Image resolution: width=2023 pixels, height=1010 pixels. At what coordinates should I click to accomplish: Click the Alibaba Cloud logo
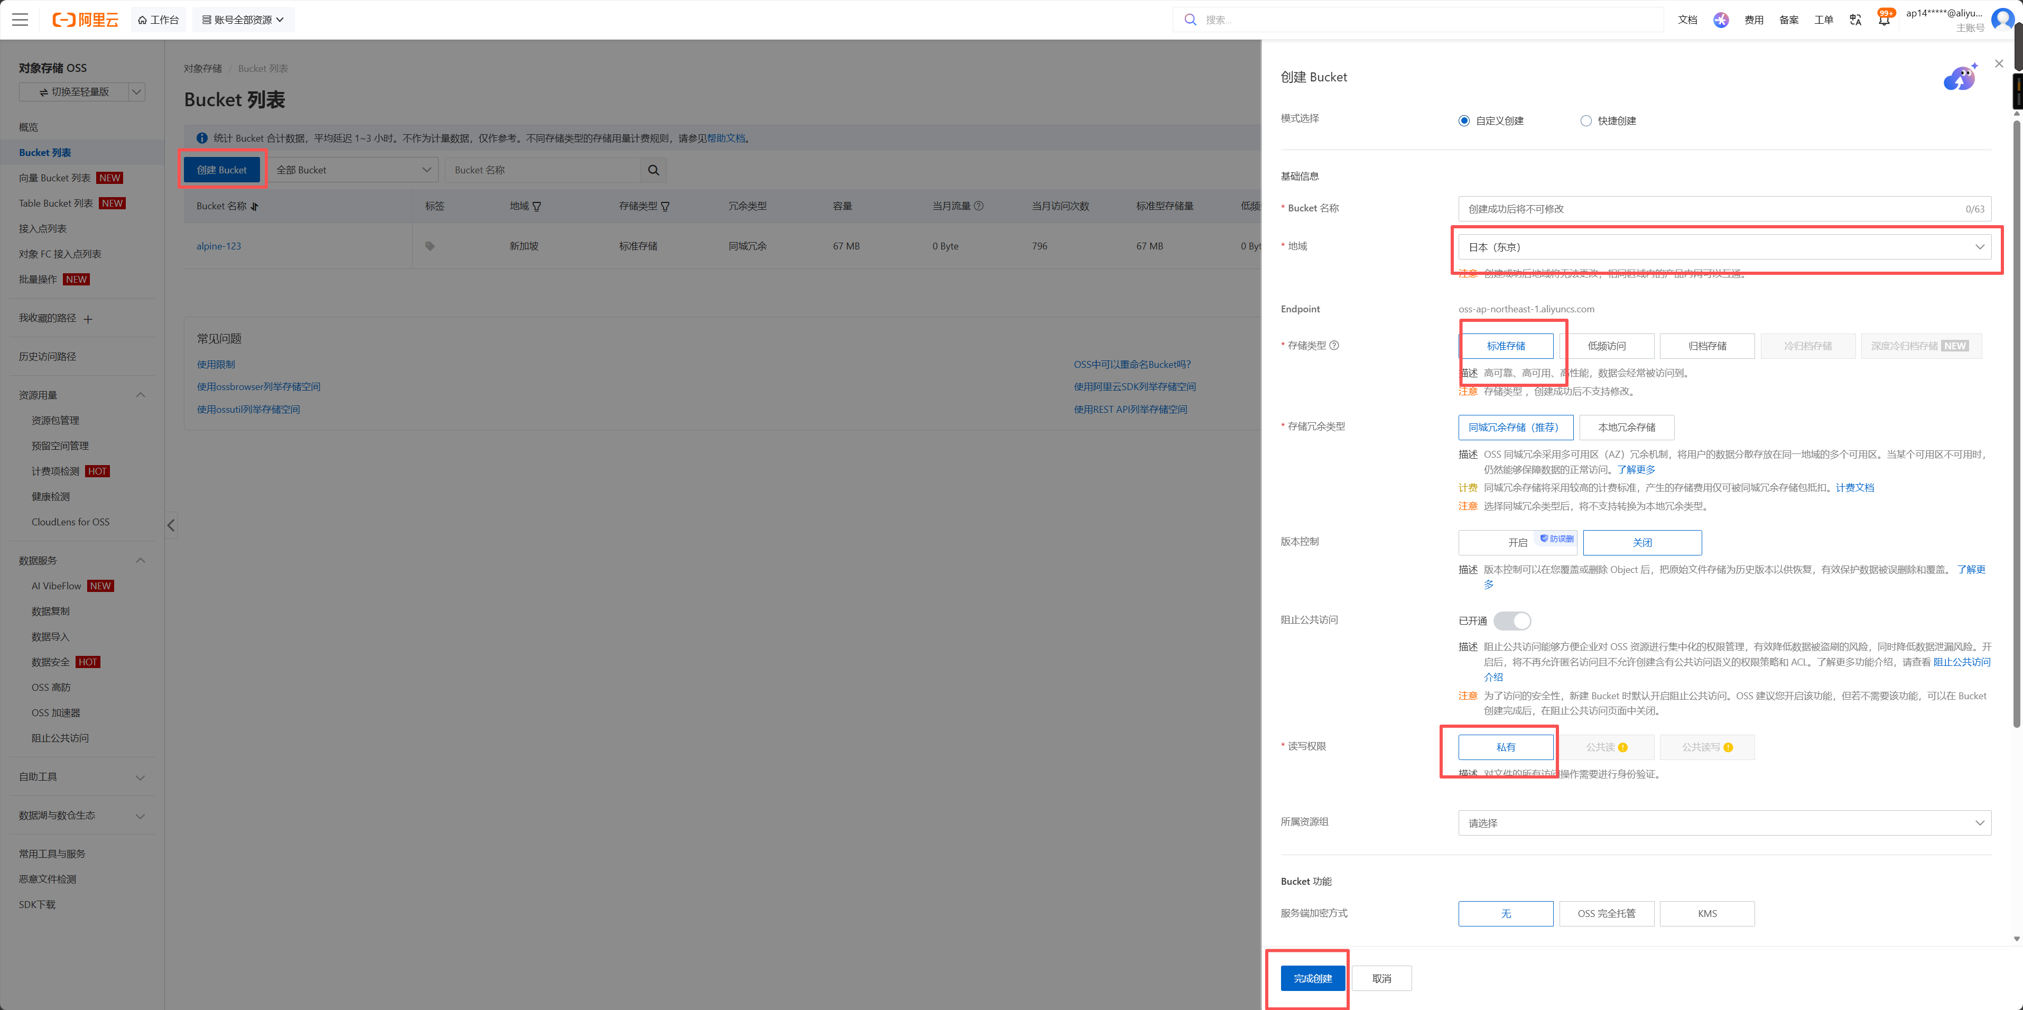tap(85, 20)
